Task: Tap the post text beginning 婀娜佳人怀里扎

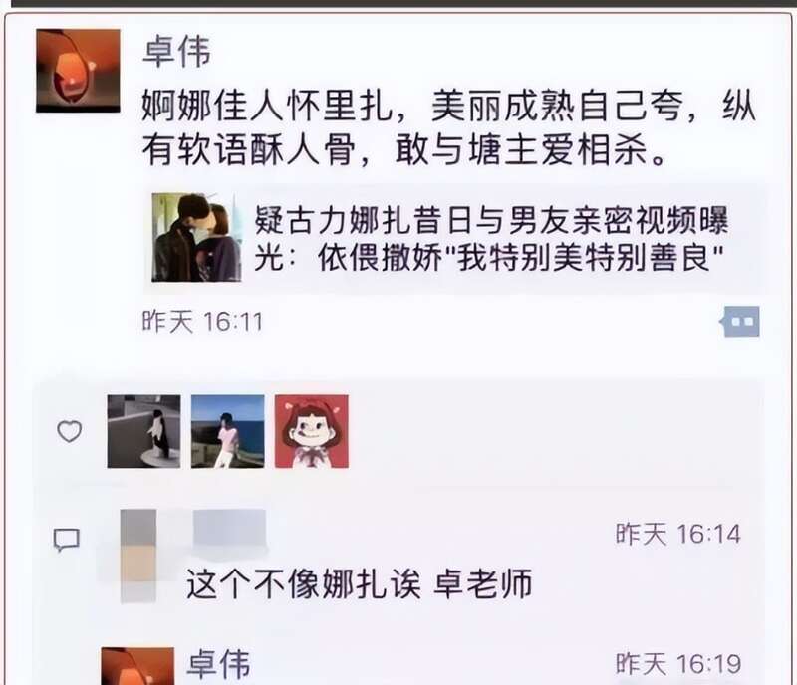Action: pyautogui.click(x=449, y=128)
